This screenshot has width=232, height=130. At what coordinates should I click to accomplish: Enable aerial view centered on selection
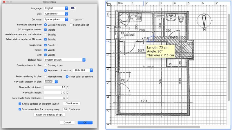46,34
